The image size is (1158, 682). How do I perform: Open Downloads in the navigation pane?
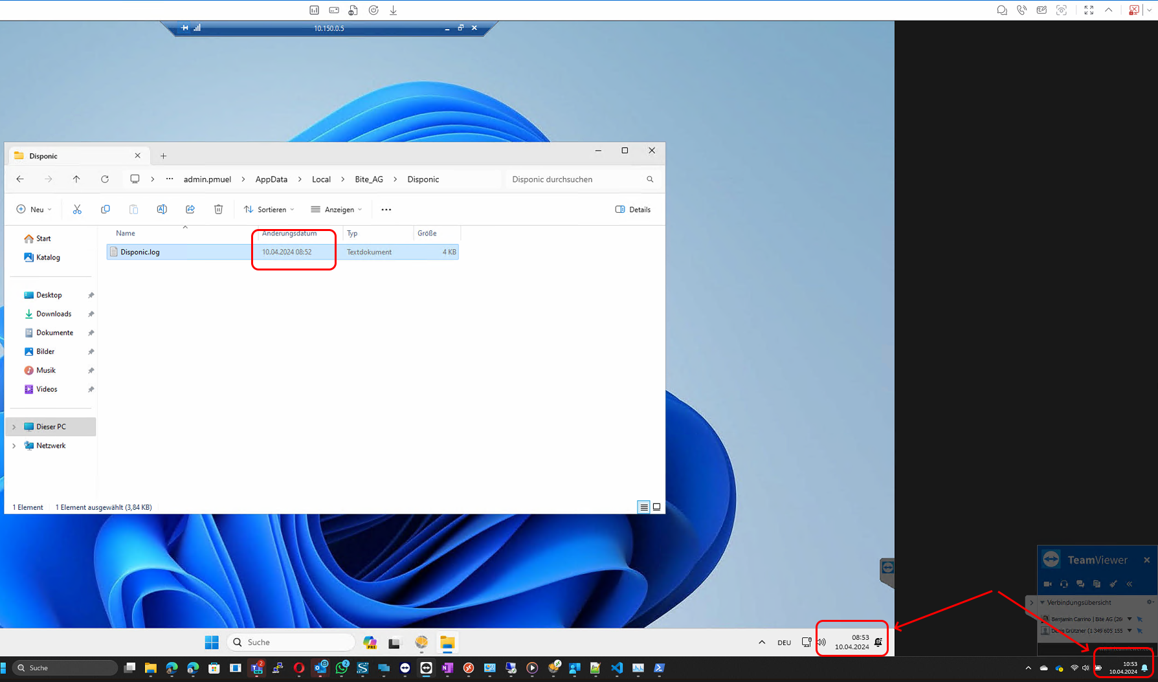[x=53, y=314]
